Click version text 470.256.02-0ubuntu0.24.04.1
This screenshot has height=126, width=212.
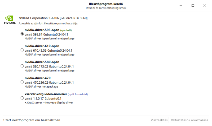(x=54, y=83)
